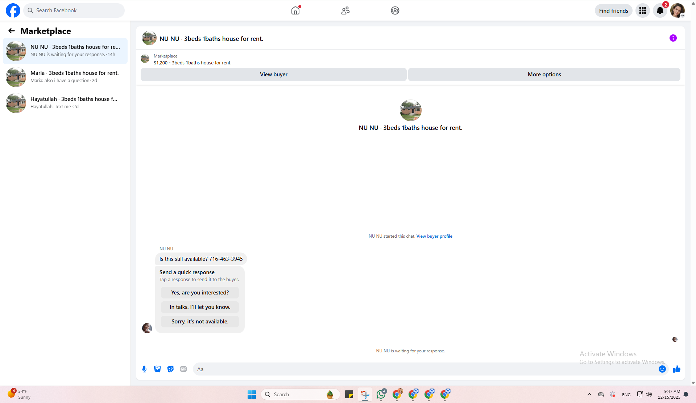Click the message 'Is this still available? 716-463-3945'
The image size is (696, 403).
click(x=201, y=259)
